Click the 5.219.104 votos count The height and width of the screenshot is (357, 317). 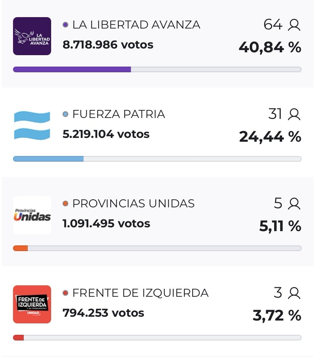[x=106, y=134]
